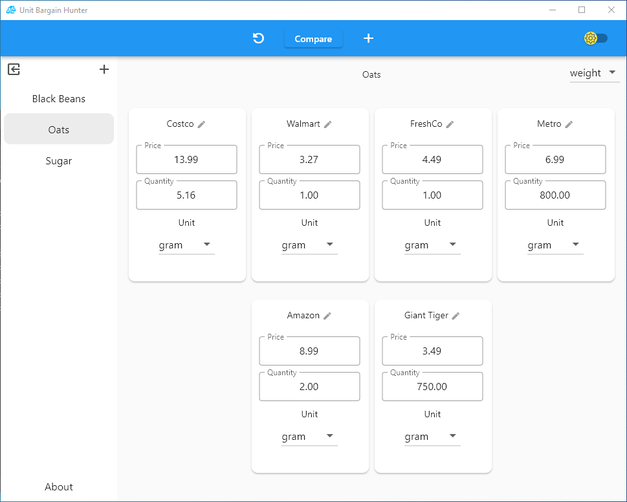
Task: Click Costco's Quantity field 5.16
Action: [186, 195]
